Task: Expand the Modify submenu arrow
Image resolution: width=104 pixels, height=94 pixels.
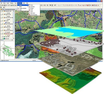Action: [28, 5]
